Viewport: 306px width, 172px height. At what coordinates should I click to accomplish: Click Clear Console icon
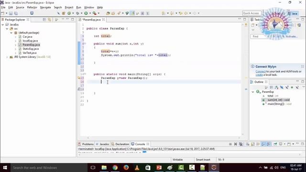[248, 144]
